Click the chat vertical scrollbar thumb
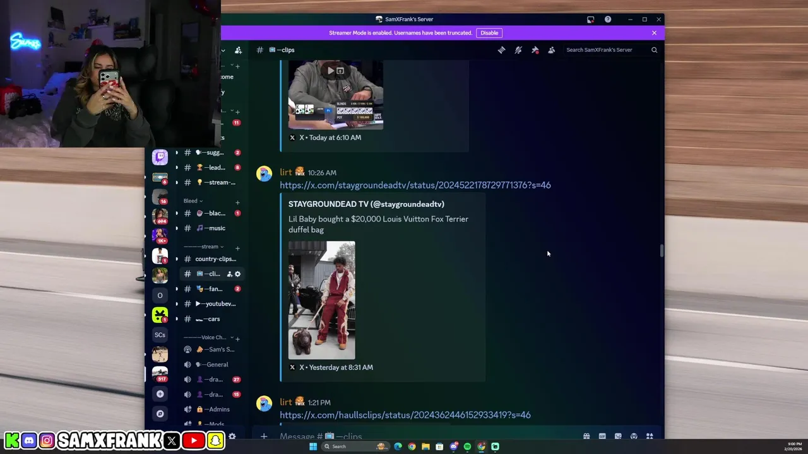The image size is (808, 454). pos(662,250)
